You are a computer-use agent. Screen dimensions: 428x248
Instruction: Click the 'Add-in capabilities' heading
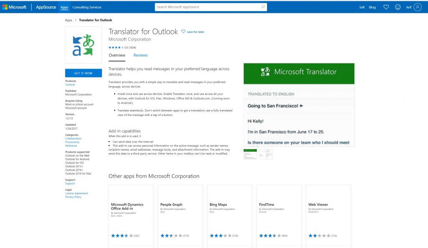[x=125, y=131]
